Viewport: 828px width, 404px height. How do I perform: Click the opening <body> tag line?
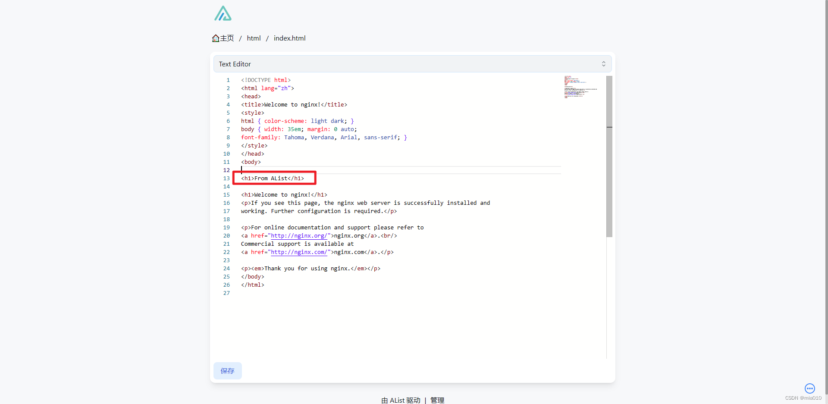pos(251,162)
